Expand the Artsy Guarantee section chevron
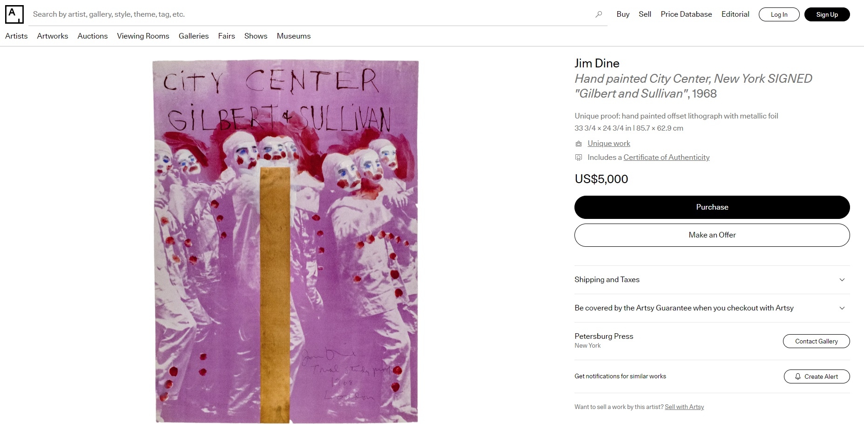Screen dimensions: 864x442 pyautogui.click(x=842, y=308)
